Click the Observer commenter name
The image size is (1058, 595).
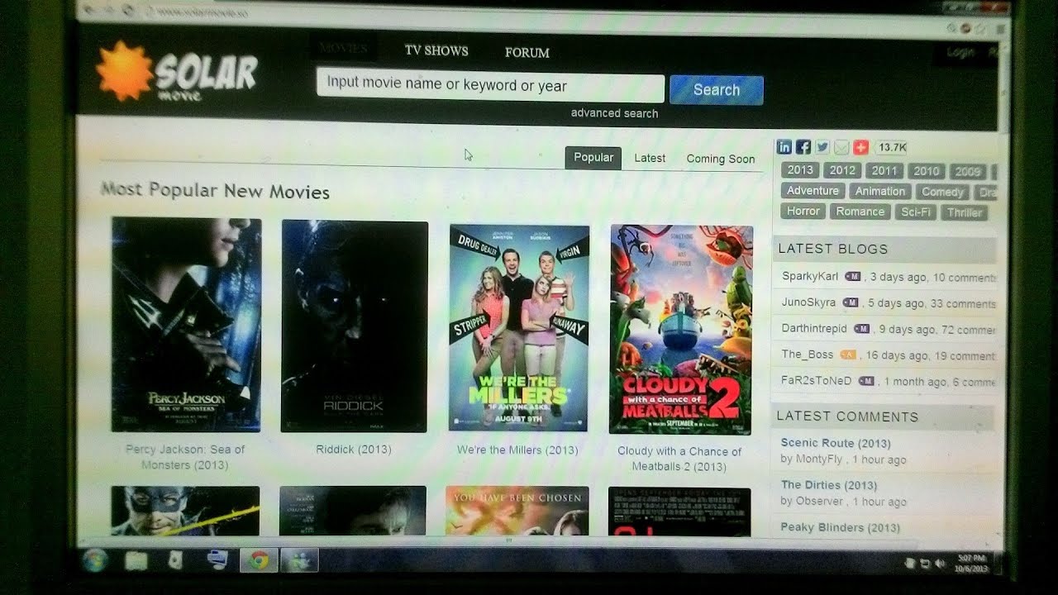click(820, 501)
